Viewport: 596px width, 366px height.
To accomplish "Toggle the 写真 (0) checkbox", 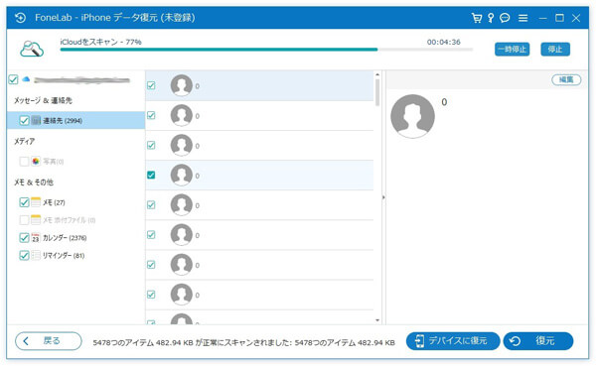I will coord(24,162).
